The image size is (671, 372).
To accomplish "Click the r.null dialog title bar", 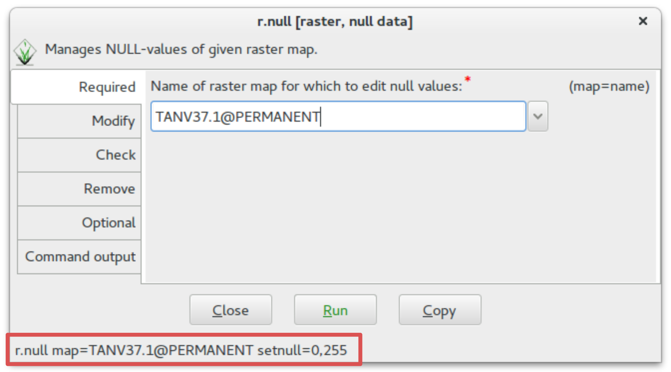I will click(x=335, y=21).
